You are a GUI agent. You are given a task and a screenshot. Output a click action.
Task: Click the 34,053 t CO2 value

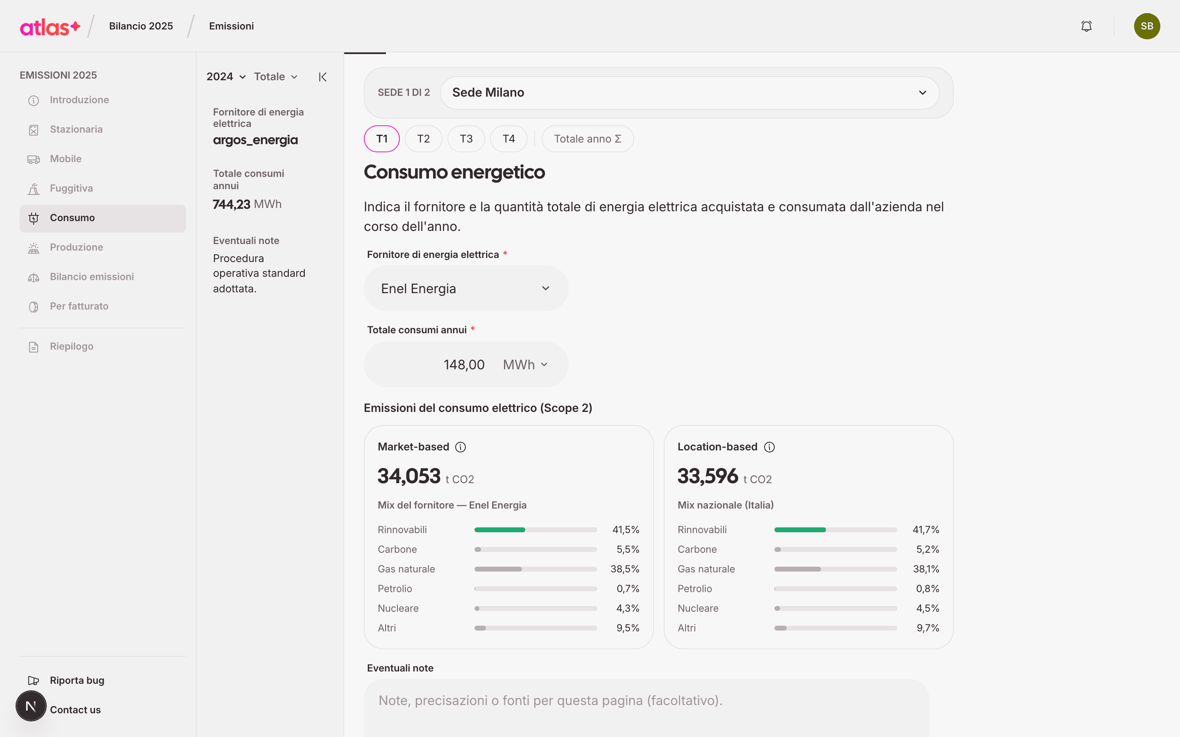(426, 476)
